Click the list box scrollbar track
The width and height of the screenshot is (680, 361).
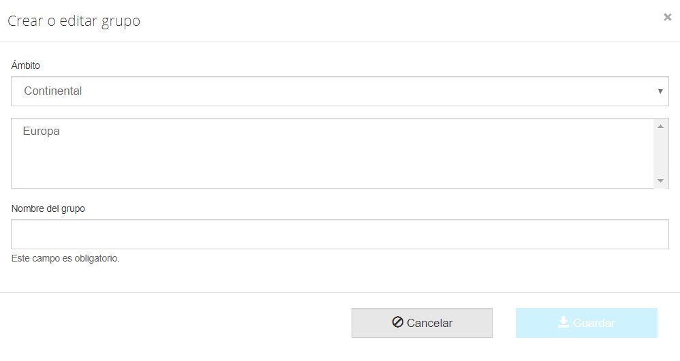[660, 153]
